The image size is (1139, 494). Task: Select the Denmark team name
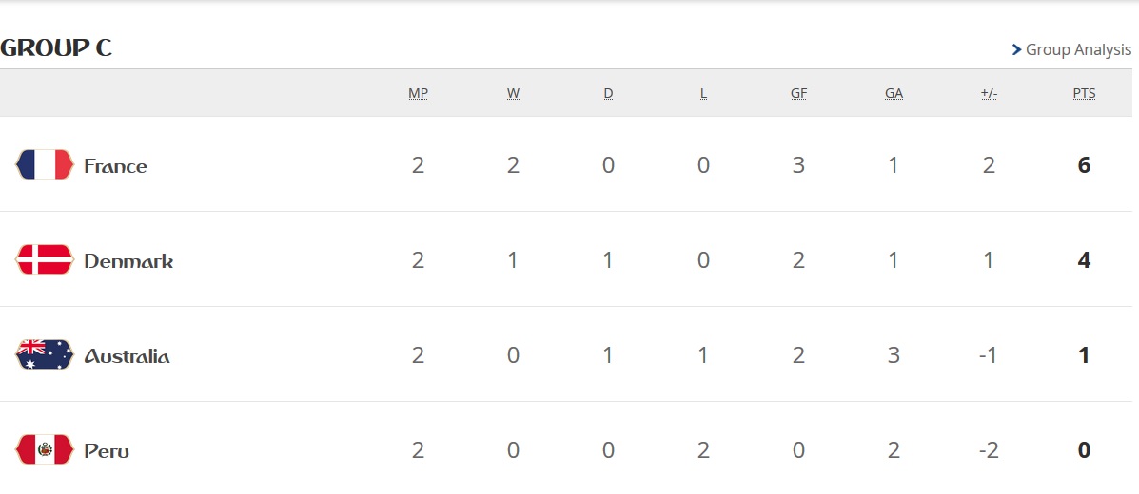click(x=128, y=261)
